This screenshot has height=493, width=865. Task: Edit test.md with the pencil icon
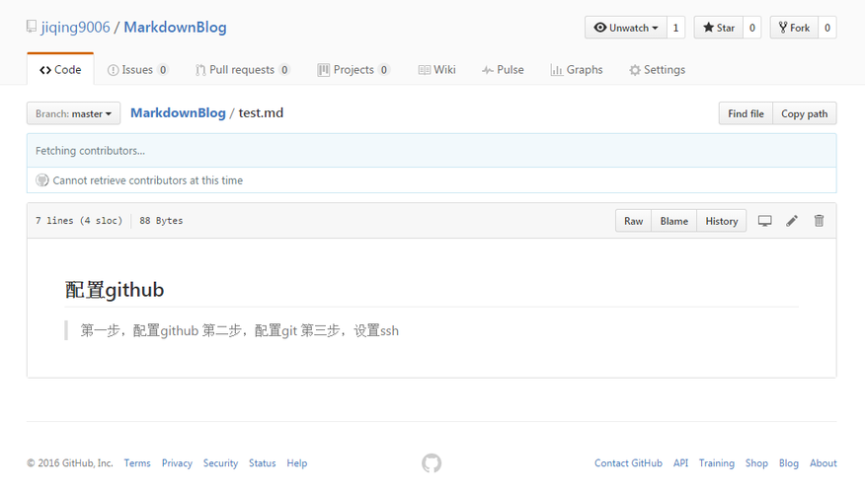792,221
